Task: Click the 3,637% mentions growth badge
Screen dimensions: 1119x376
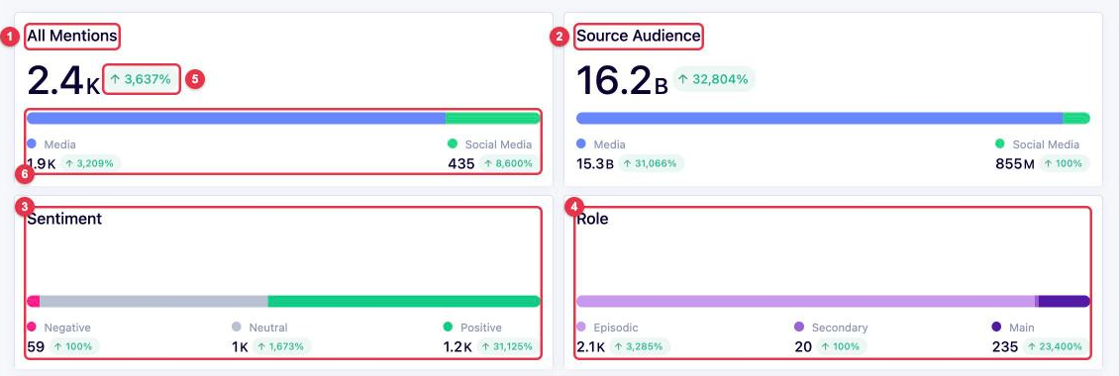Action: pyautogui.click(x=141, y=80)
